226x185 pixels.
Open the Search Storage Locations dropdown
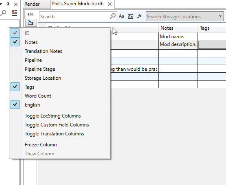click(x=220, y=16)
